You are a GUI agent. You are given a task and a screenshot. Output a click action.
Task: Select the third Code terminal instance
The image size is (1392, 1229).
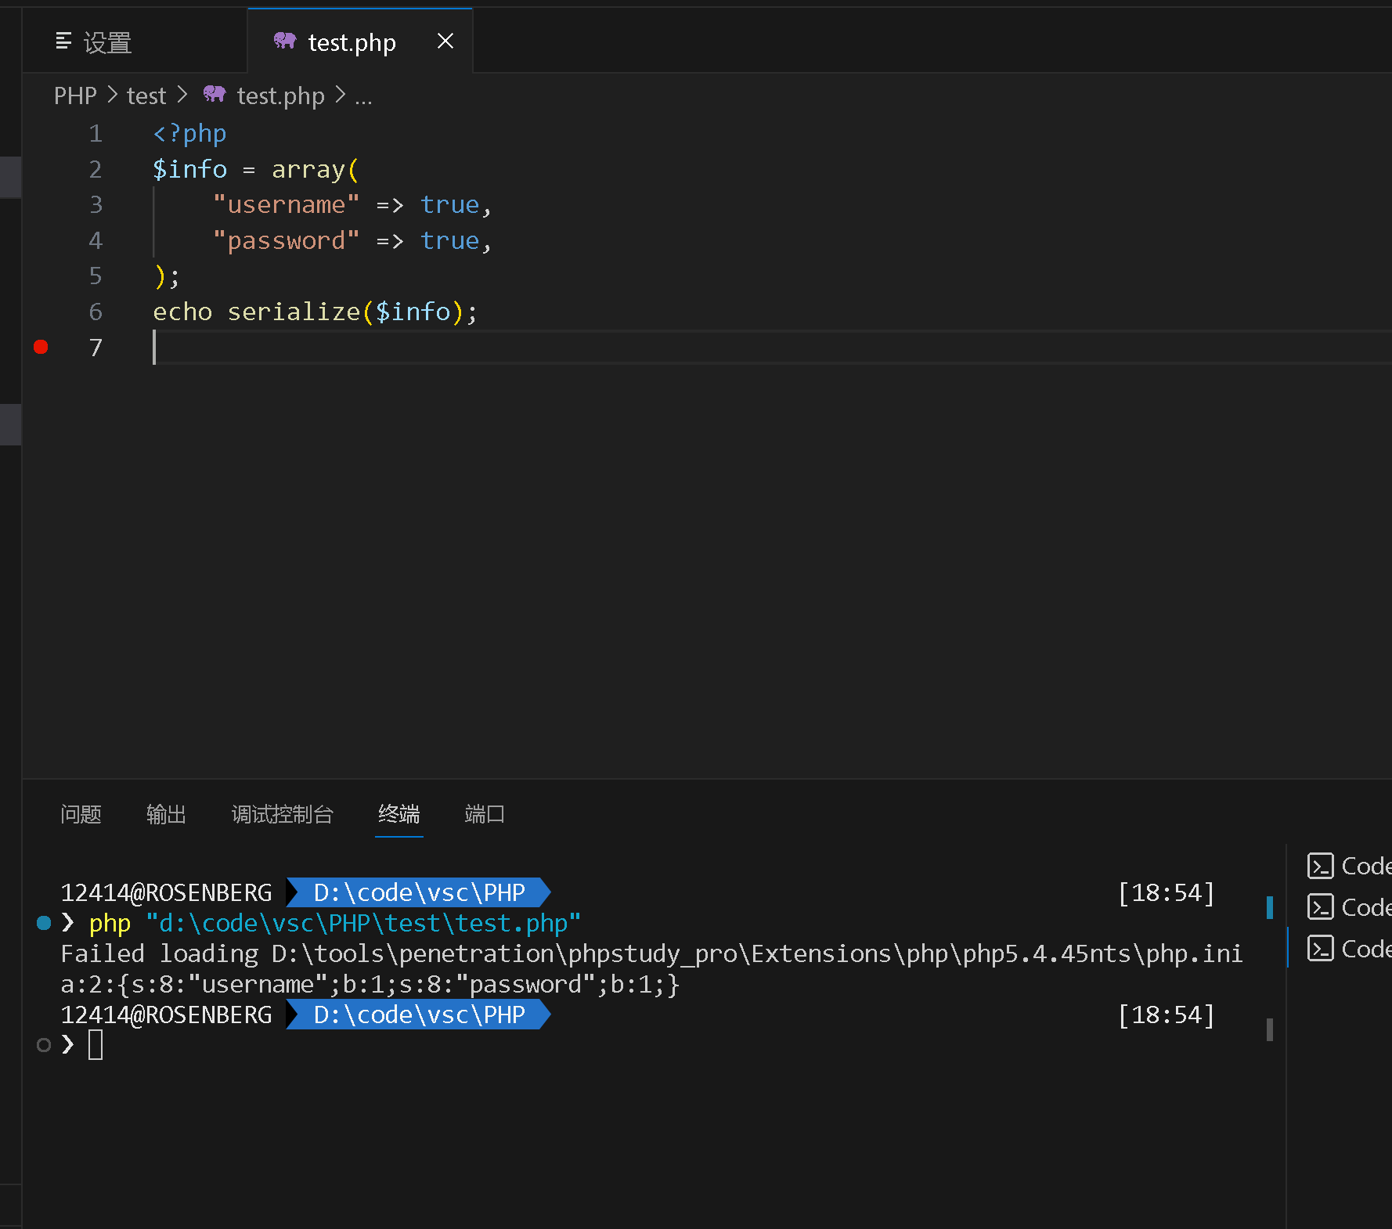[x=1348, y=949]
